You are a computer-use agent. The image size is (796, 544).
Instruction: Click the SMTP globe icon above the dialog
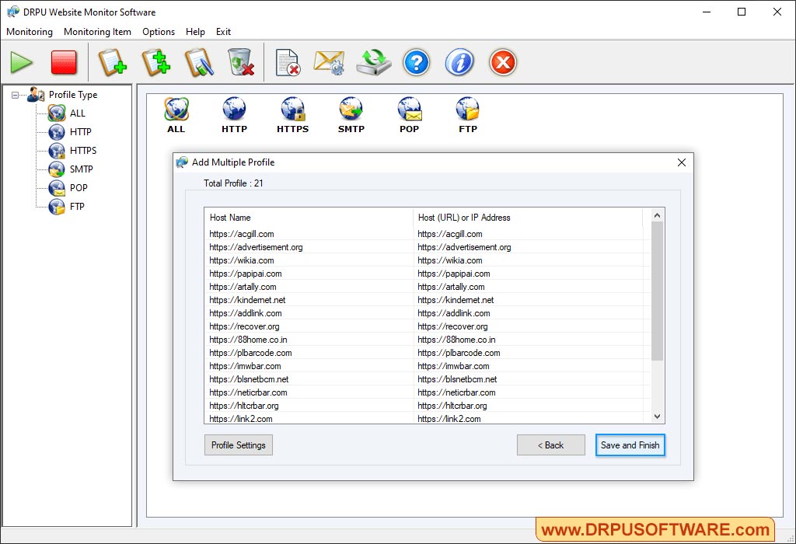pyautogui.click(x=351, y=109)
